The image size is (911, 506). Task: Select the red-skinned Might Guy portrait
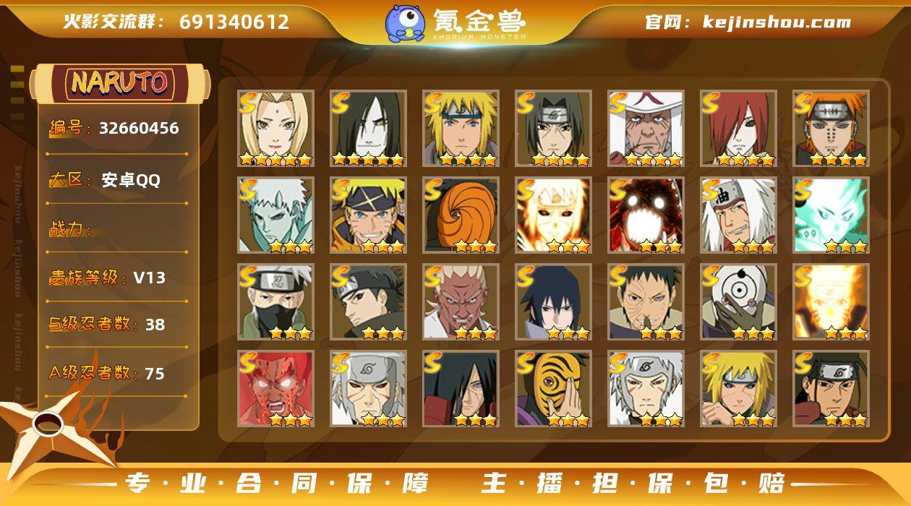pos(276,388)
